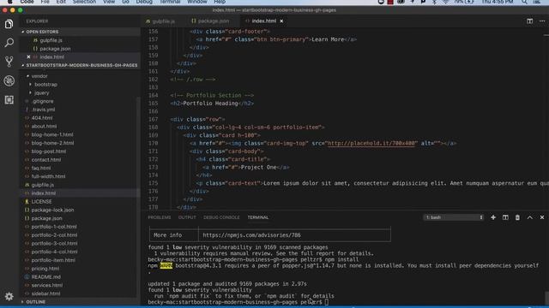The image size is (549, 308).
Task: Open the Manage settings gear
Action: 9,296
